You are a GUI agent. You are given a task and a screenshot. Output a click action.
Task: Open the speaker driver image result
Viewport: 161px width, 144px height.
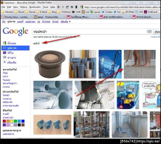click(x=50, y=64)
